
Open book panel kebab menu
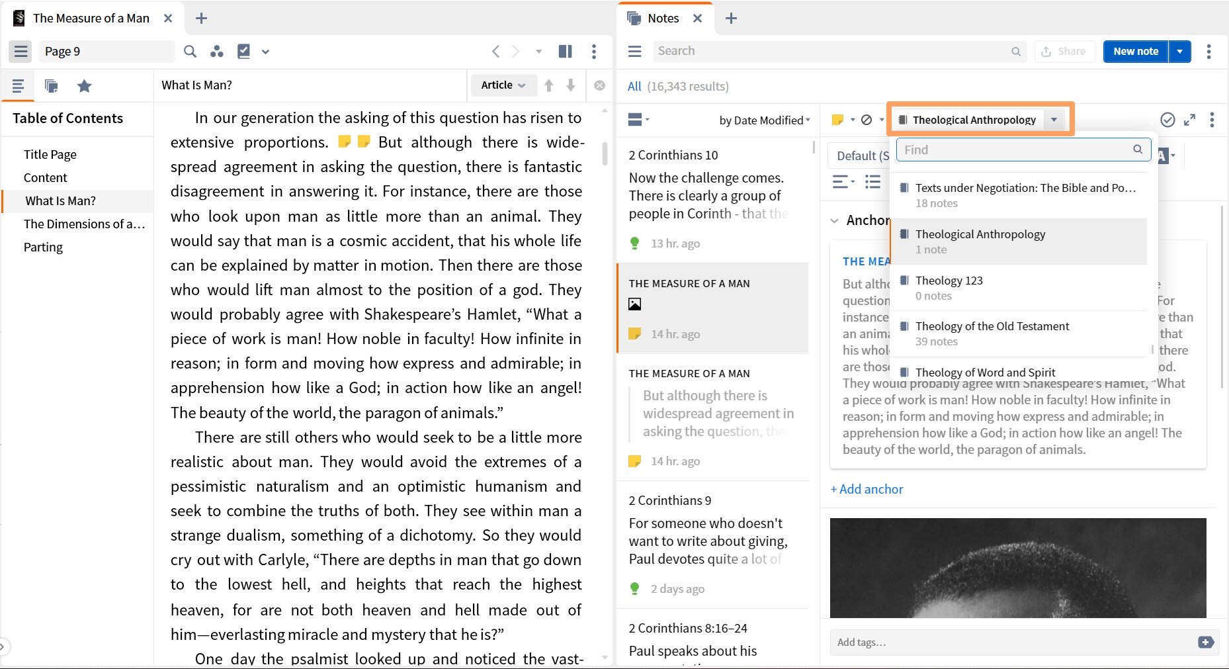(x=594, y=51)
